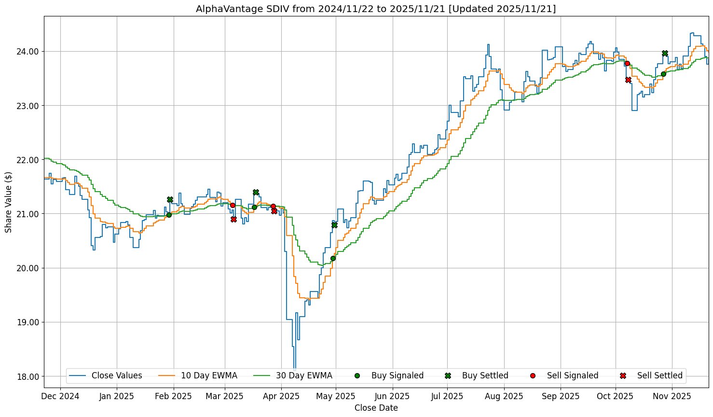Image resolution: width=713 pixels, height=417 pixels.
Task: Click the 24.00 y-axis tick label
Action: coord(28,51)
